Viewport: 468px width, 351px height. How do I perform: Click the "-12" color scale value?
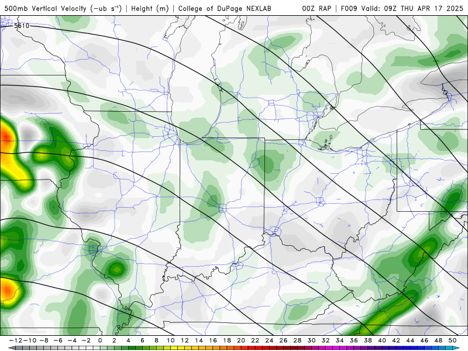coord(15,340)
